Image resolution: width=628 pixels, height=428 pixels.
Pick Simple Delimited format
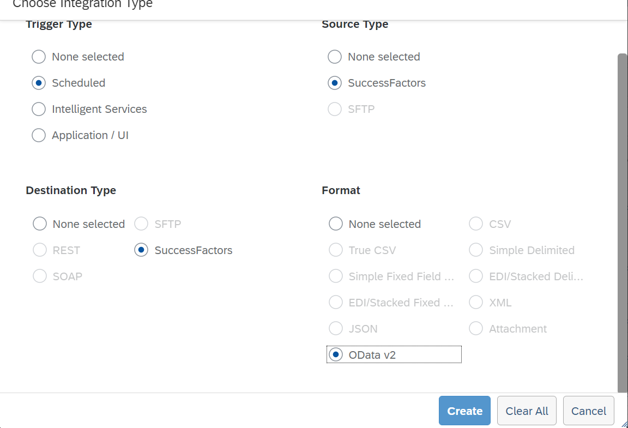476,250
